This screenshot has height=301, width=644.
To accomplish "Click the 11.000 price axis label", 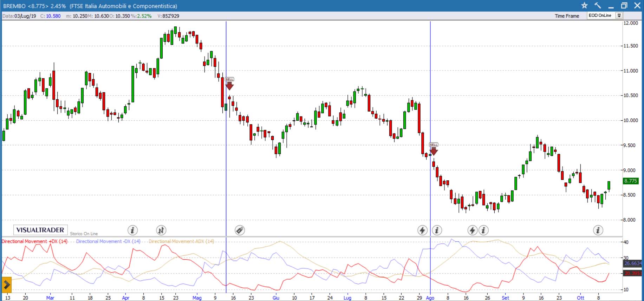I will click(x=631, y=71).
